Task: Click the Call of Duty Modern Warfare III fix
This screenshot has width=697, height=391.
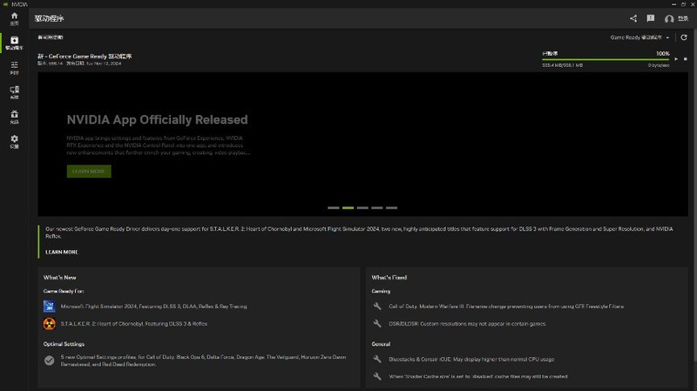Action: click(506, 307)
